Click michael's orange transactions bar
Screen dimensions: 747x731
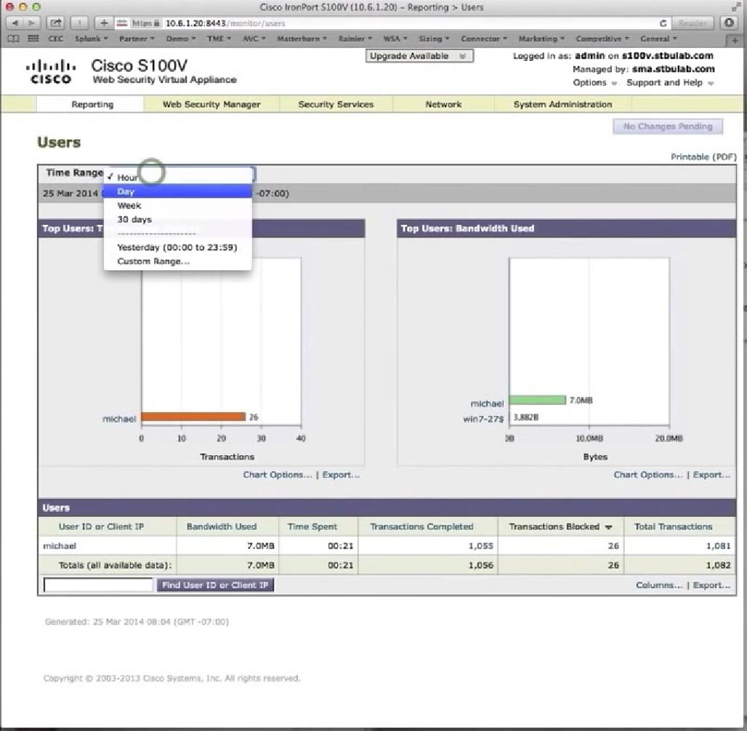click(x=193, y=417)
